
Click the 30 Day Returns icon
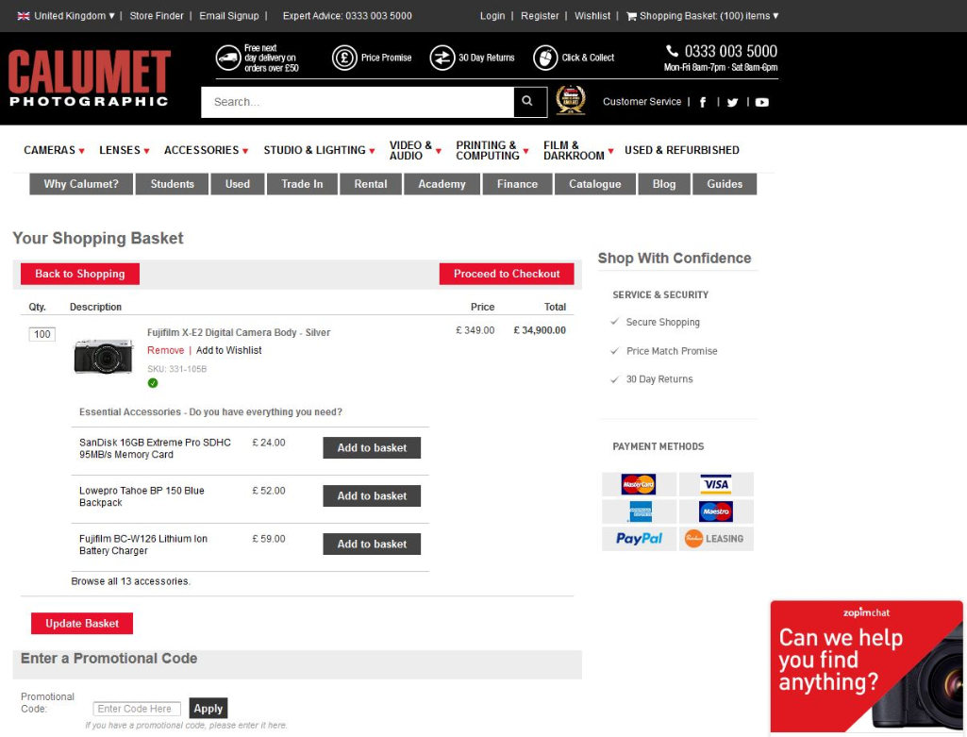[442, 58]
